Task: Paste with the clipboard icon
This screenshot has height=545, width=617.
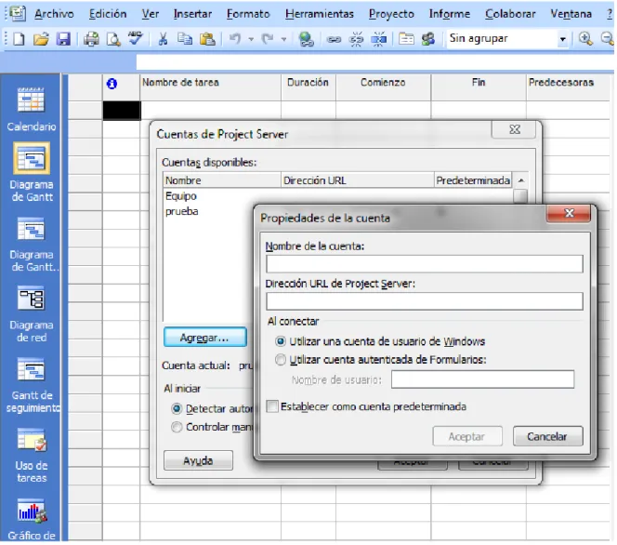Action: [x=207, y=39]
